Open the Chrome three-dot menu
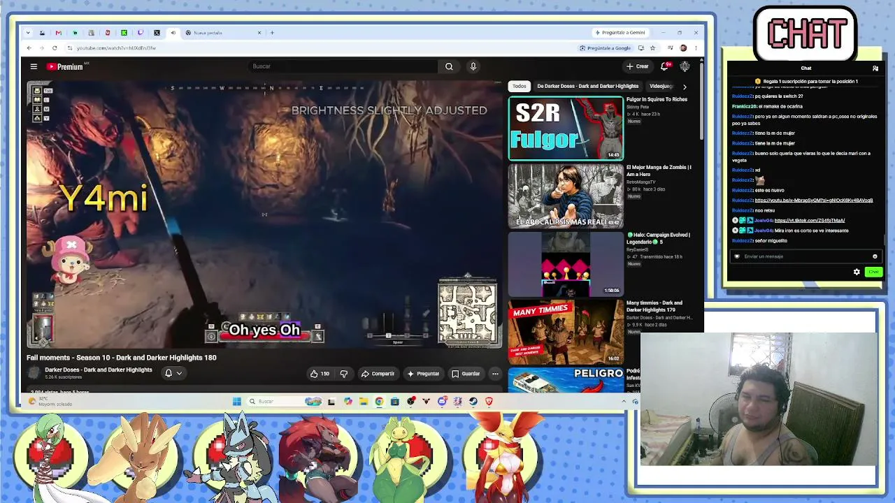895x503 pixels. 695,48
